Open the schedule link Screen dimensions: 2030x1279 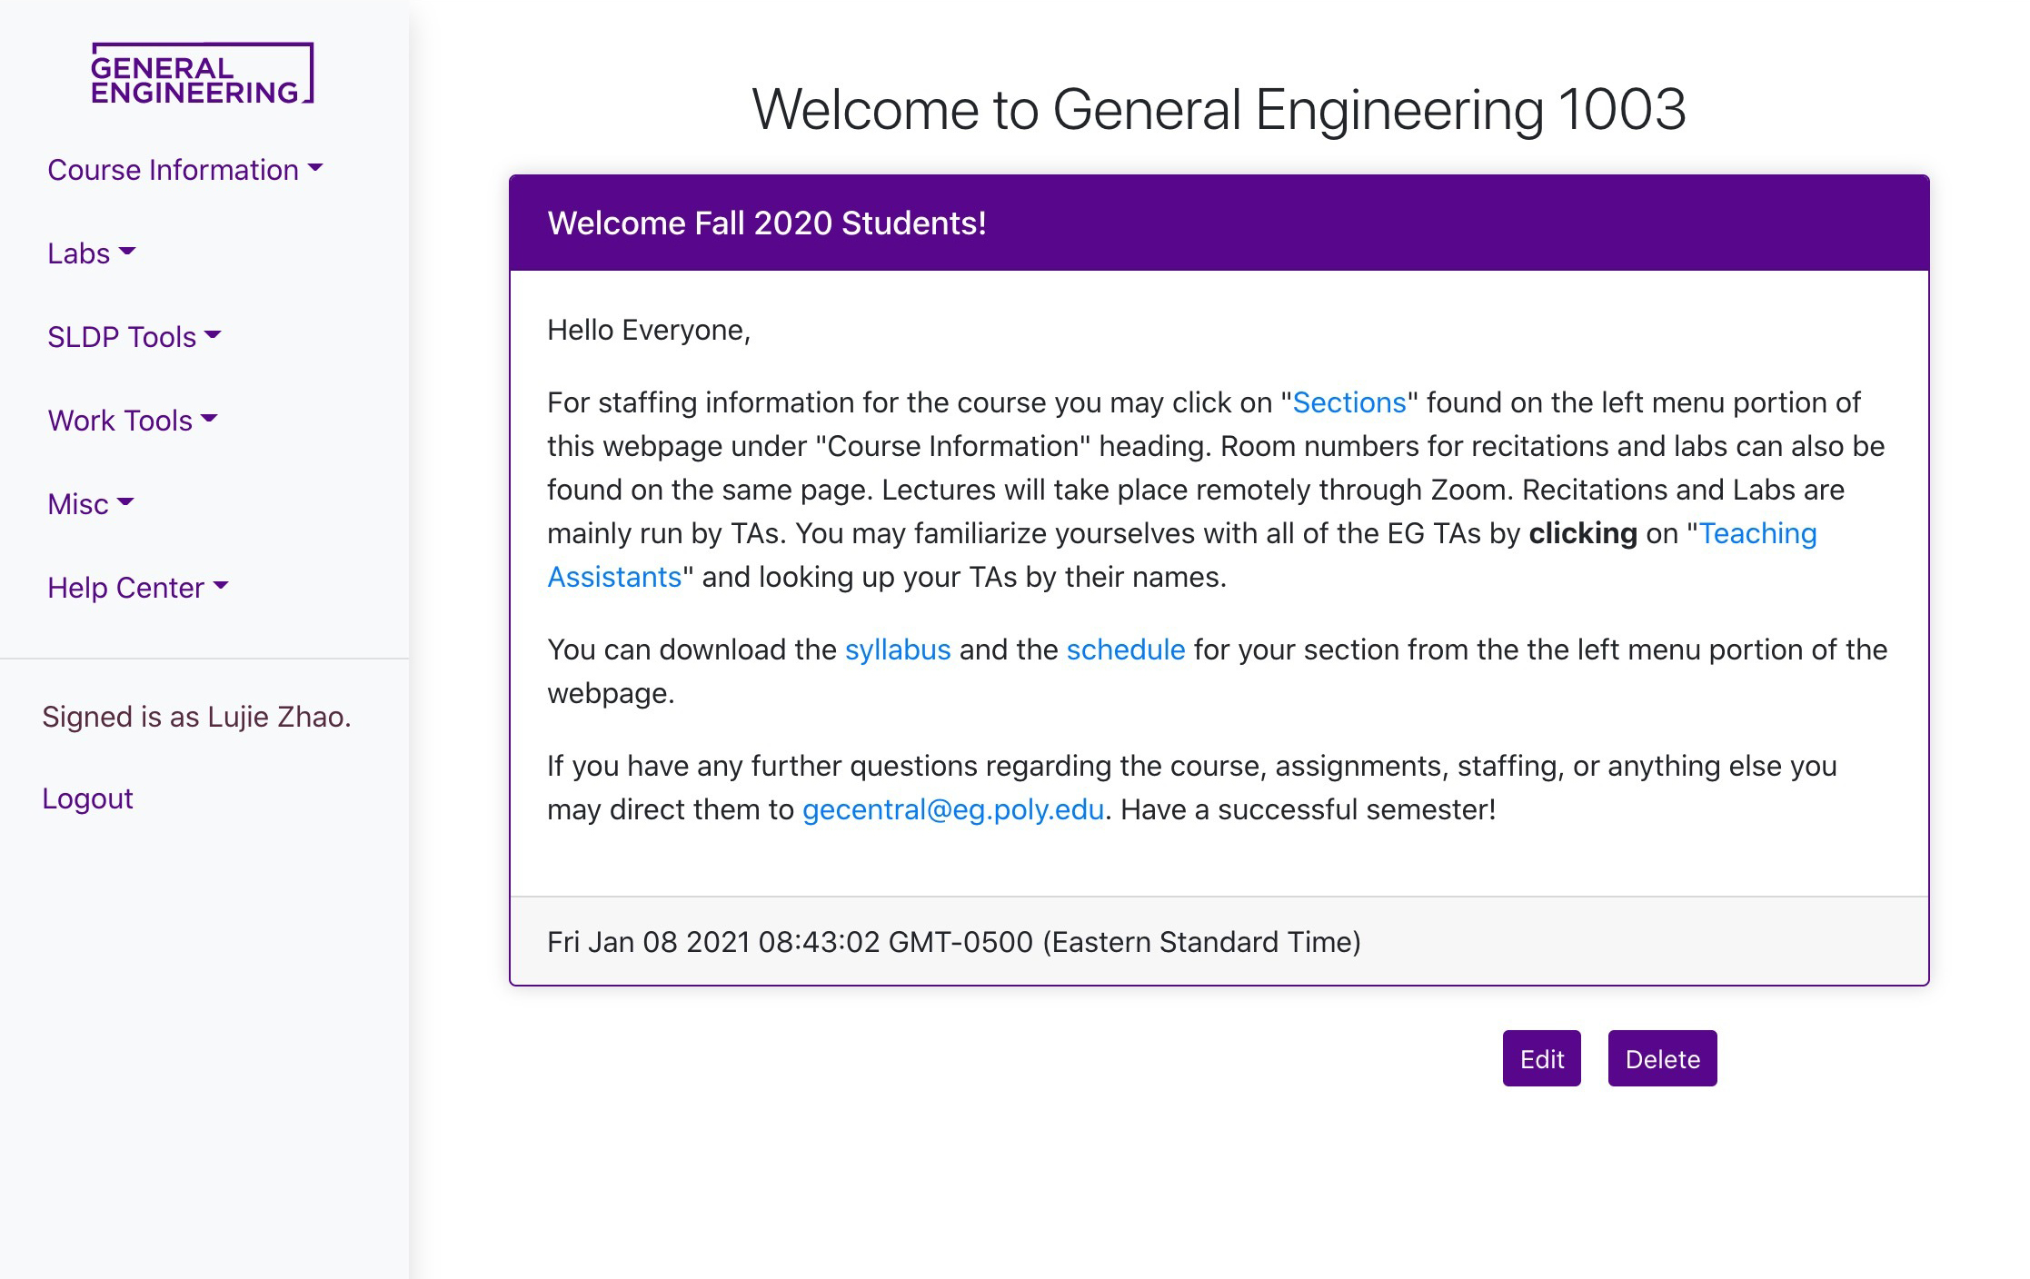(1125, 649)
